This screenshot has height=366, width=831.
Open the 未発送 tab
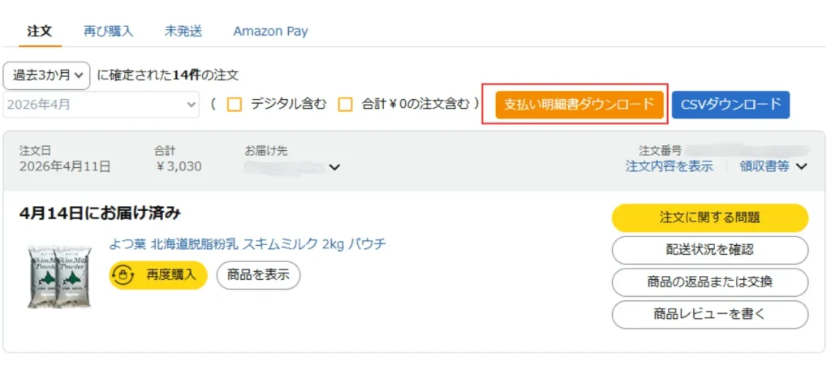183,32
